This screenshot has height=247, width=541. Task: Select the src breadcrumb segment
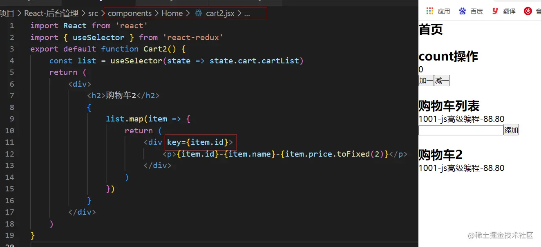[x=93, y=13]
